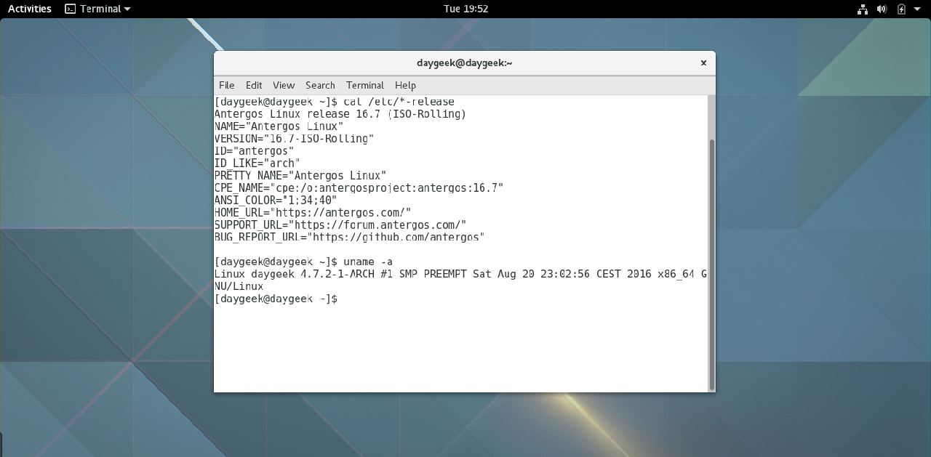Click the Terminal icon in top bar
The image size is (931, 457).
pyautogui.click(x=70, y=9)
